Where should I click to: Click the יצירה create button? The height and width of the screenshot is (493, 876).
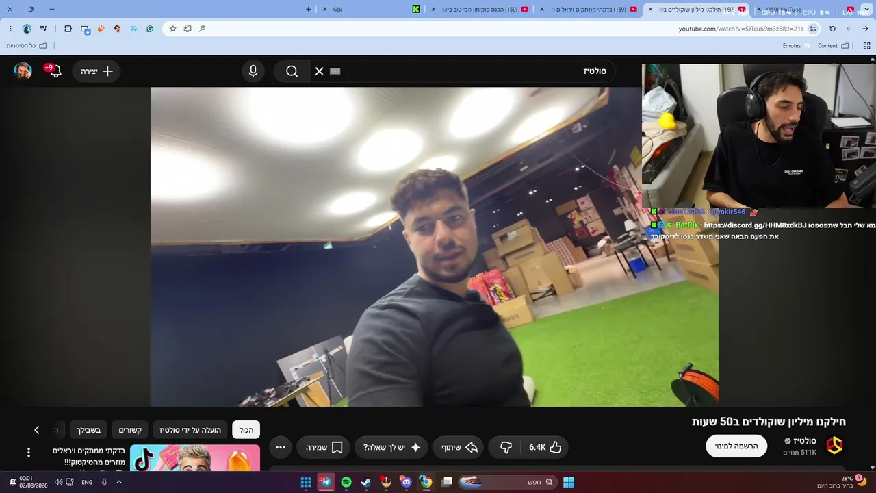coord(96,71)
